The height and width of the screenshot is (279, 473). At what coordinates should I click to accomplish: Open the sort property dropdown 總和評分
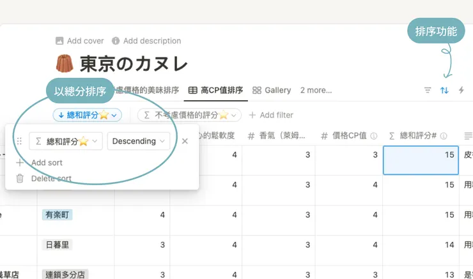pos(66,141)
